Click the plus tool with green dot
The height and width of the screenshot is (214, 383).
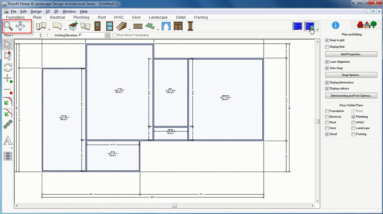tap(8, 78)
